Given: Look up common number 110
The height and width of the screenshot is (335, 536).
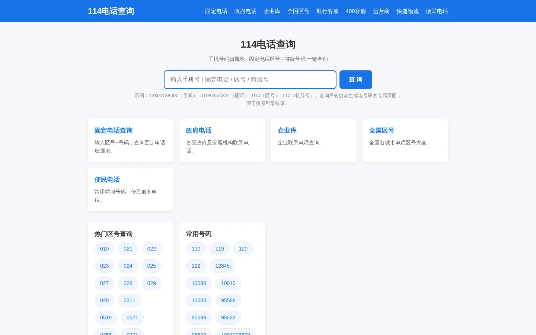Looking at the screenshot, I should click(x=196, y=249).
